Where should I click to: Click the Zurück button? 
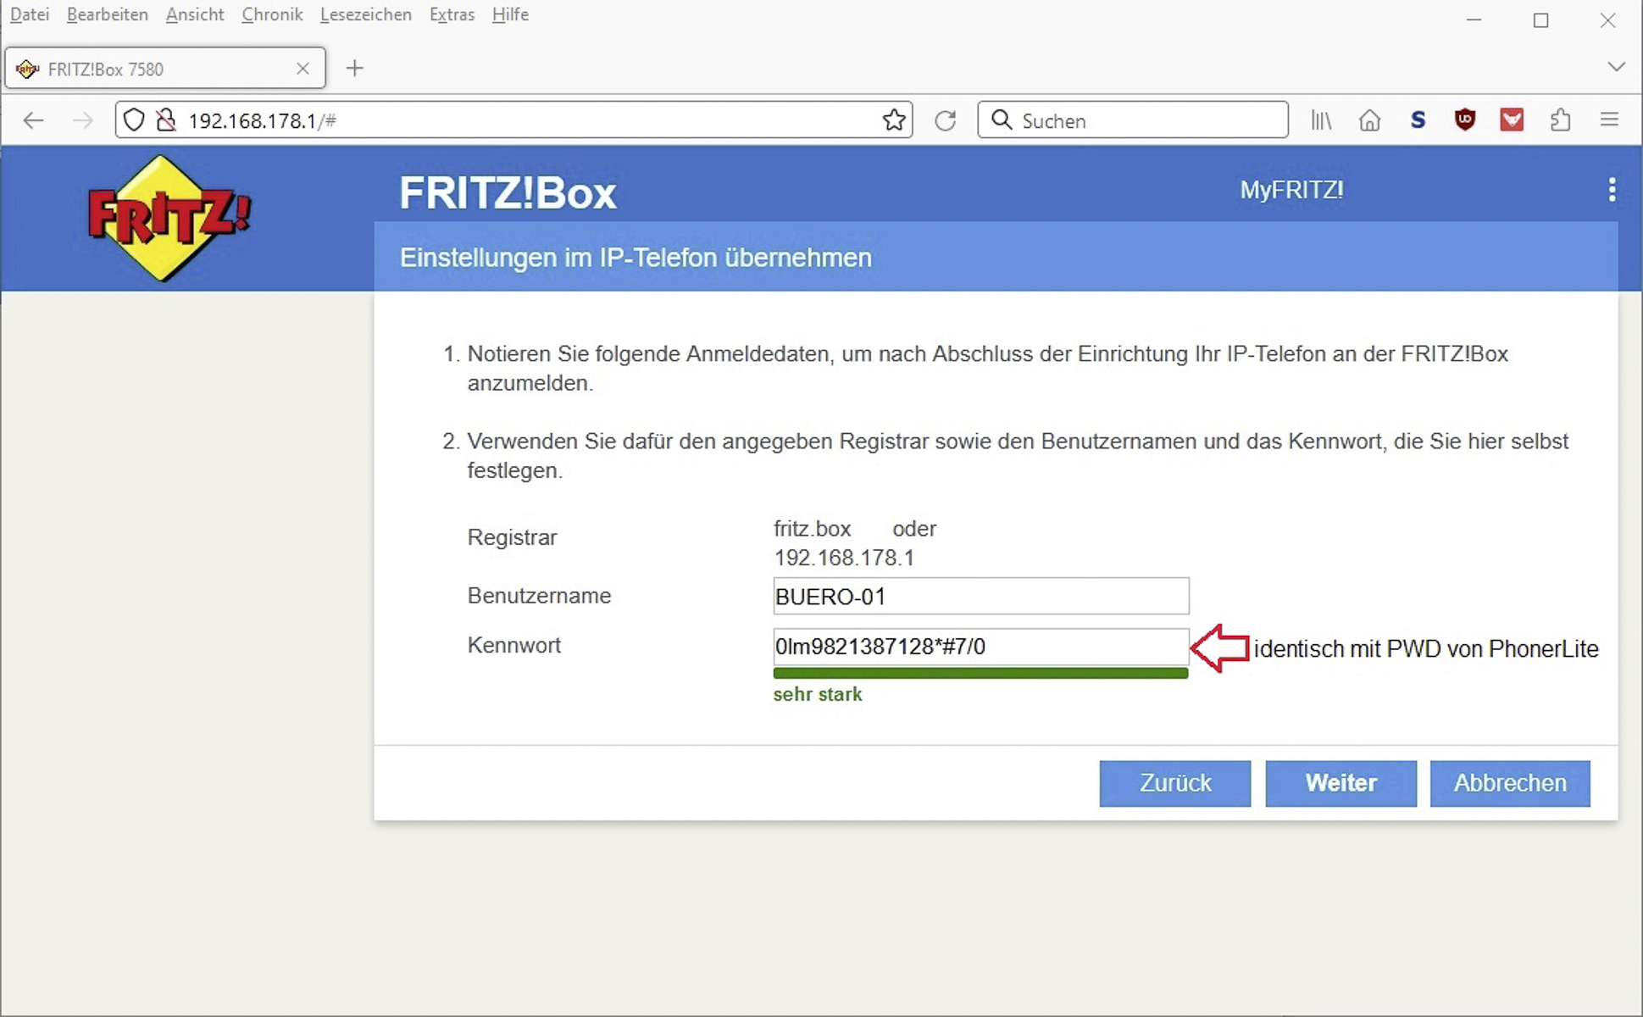[1175, 783]
